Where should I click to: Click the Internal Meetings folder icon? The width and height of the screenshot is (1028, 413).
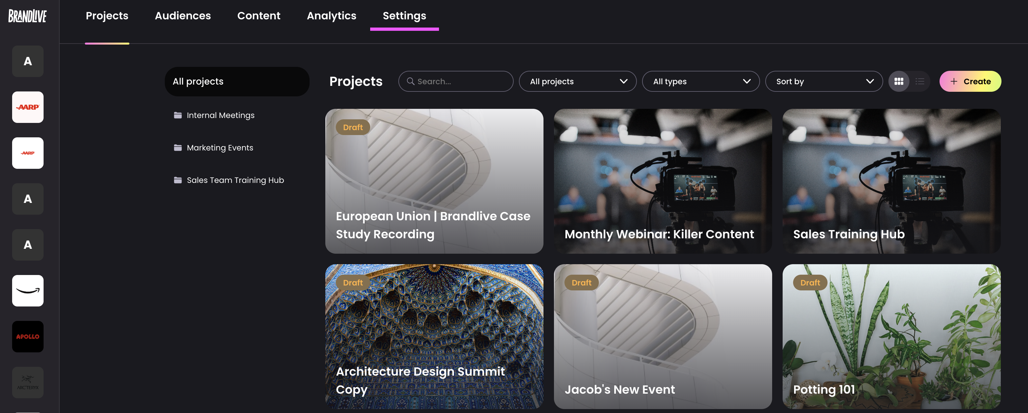(x=178, y=115)
